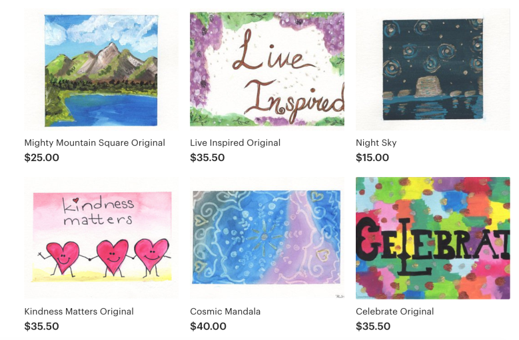Open the Live Inspired artwork image
The image size is (519, 340).
pos(267,69)
